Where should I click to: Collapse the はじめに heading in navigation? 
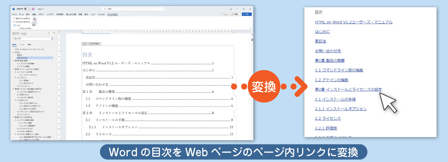point(13,52)
